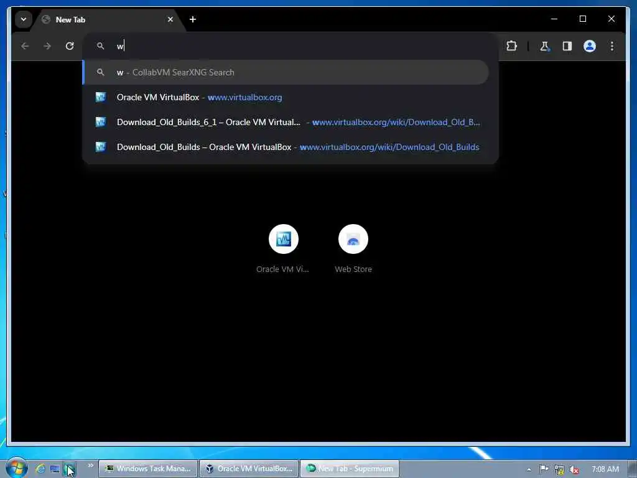Close the New Tab tab
The width and height of the screenshot is (637, 478).
tap(170, 19)
